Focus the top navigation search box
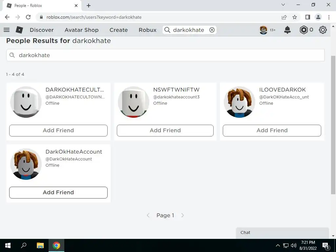This screenshot has height=252, width=336. (189, 30)
